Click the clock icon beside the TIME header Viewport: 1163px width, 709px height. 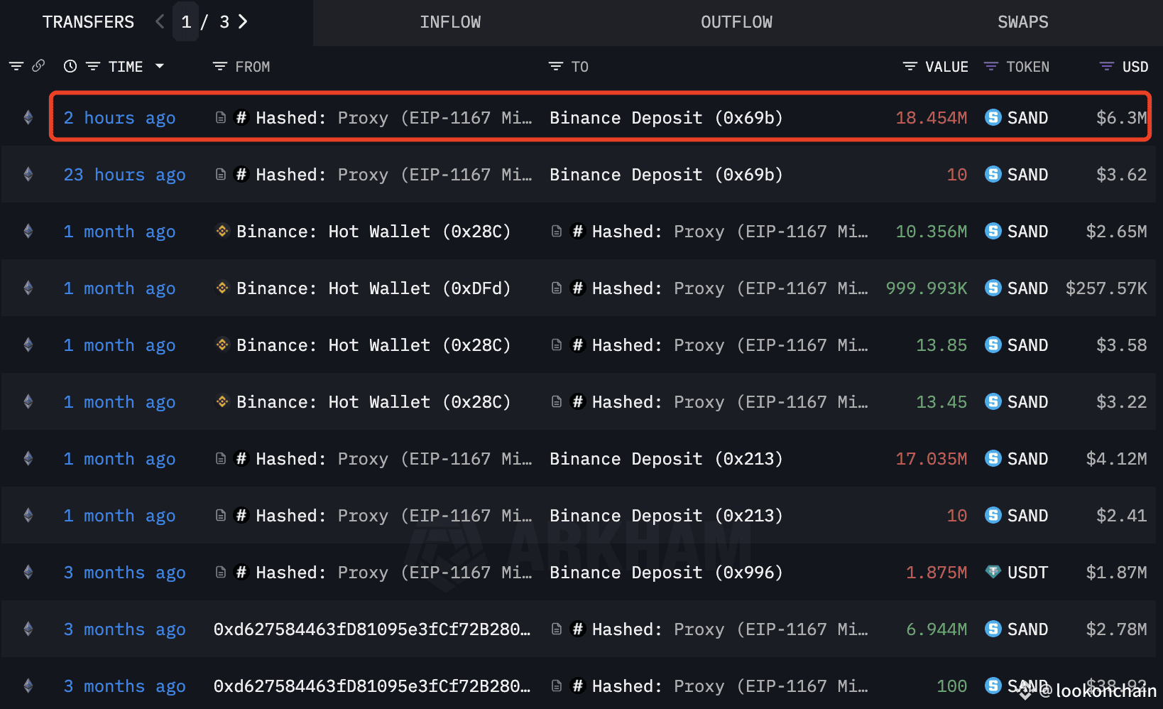pyautogui.click(x=70, y=66)
